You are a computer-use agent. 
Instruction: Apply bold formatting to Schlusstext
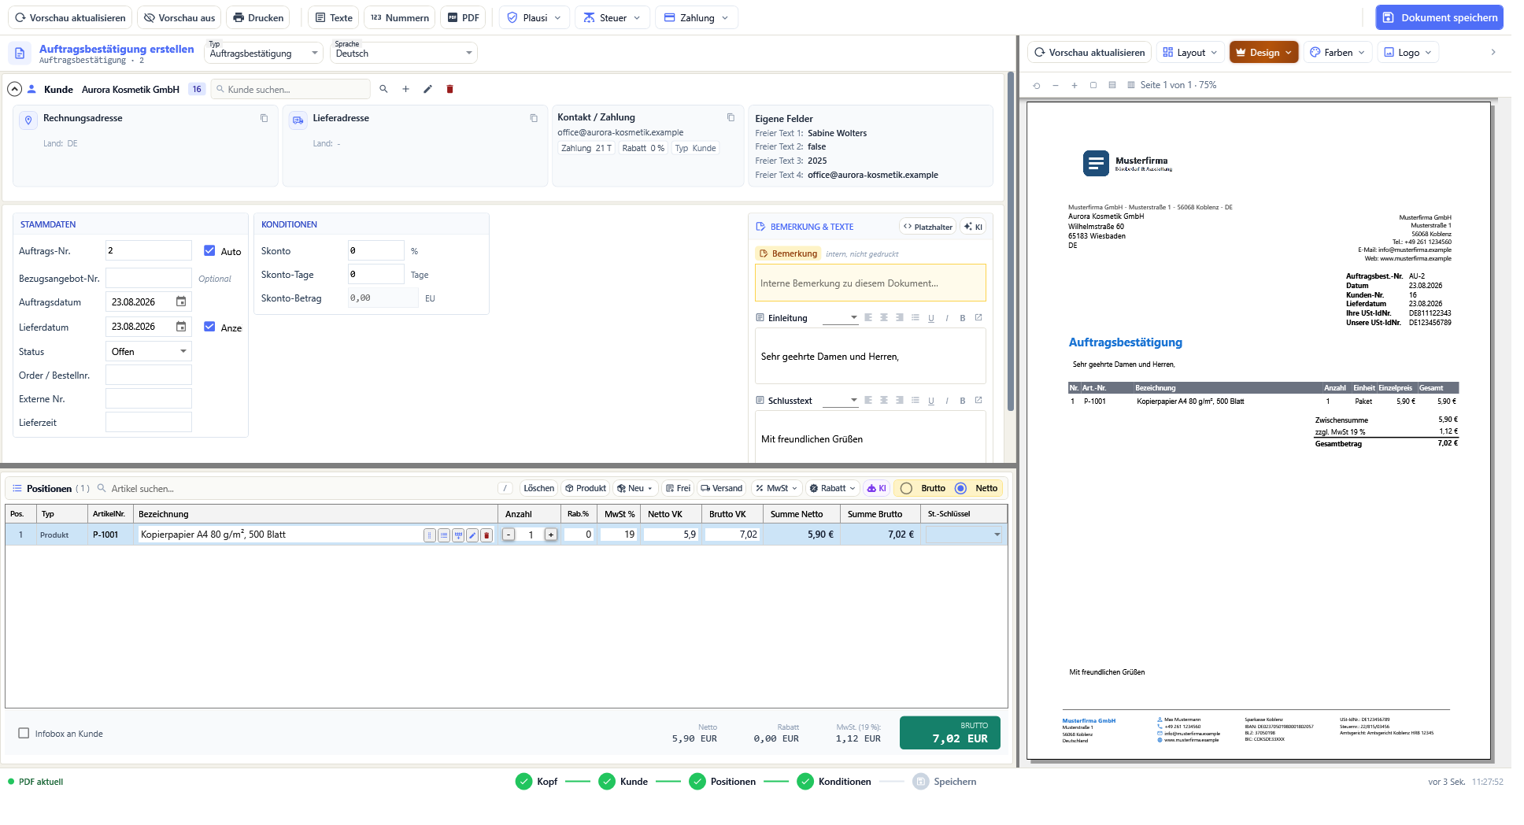click(963, 401)
